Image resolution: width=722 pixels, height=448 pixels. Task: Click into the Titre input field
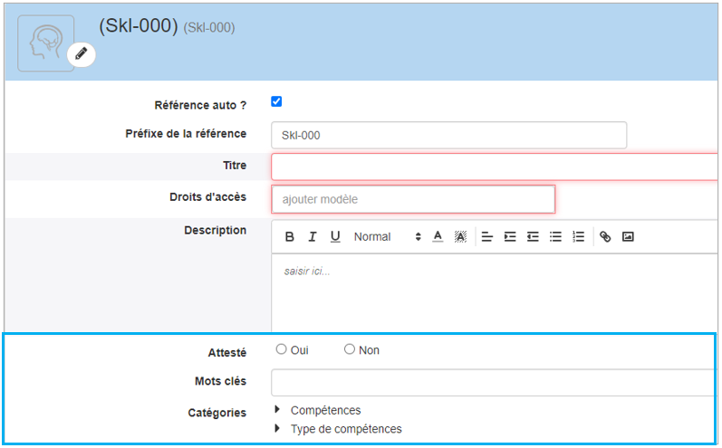click(494, 167)
